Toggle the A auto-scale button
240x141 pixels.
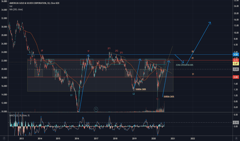click(236, 138)
